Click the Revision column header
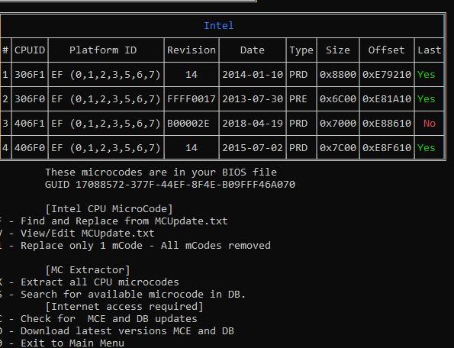The image size is (454, 348). 192,50
